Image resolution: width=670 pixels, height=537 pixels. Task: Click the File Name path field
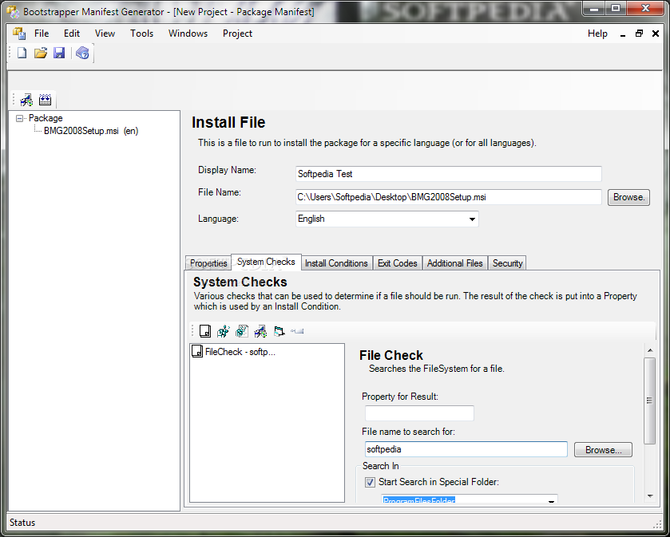pos(448,197)
